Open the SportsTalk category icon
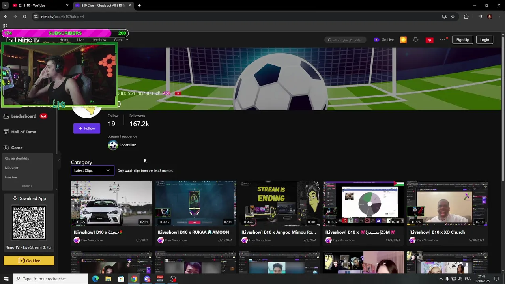The height and width of the screenshot is (284, 505). [113, 145]
